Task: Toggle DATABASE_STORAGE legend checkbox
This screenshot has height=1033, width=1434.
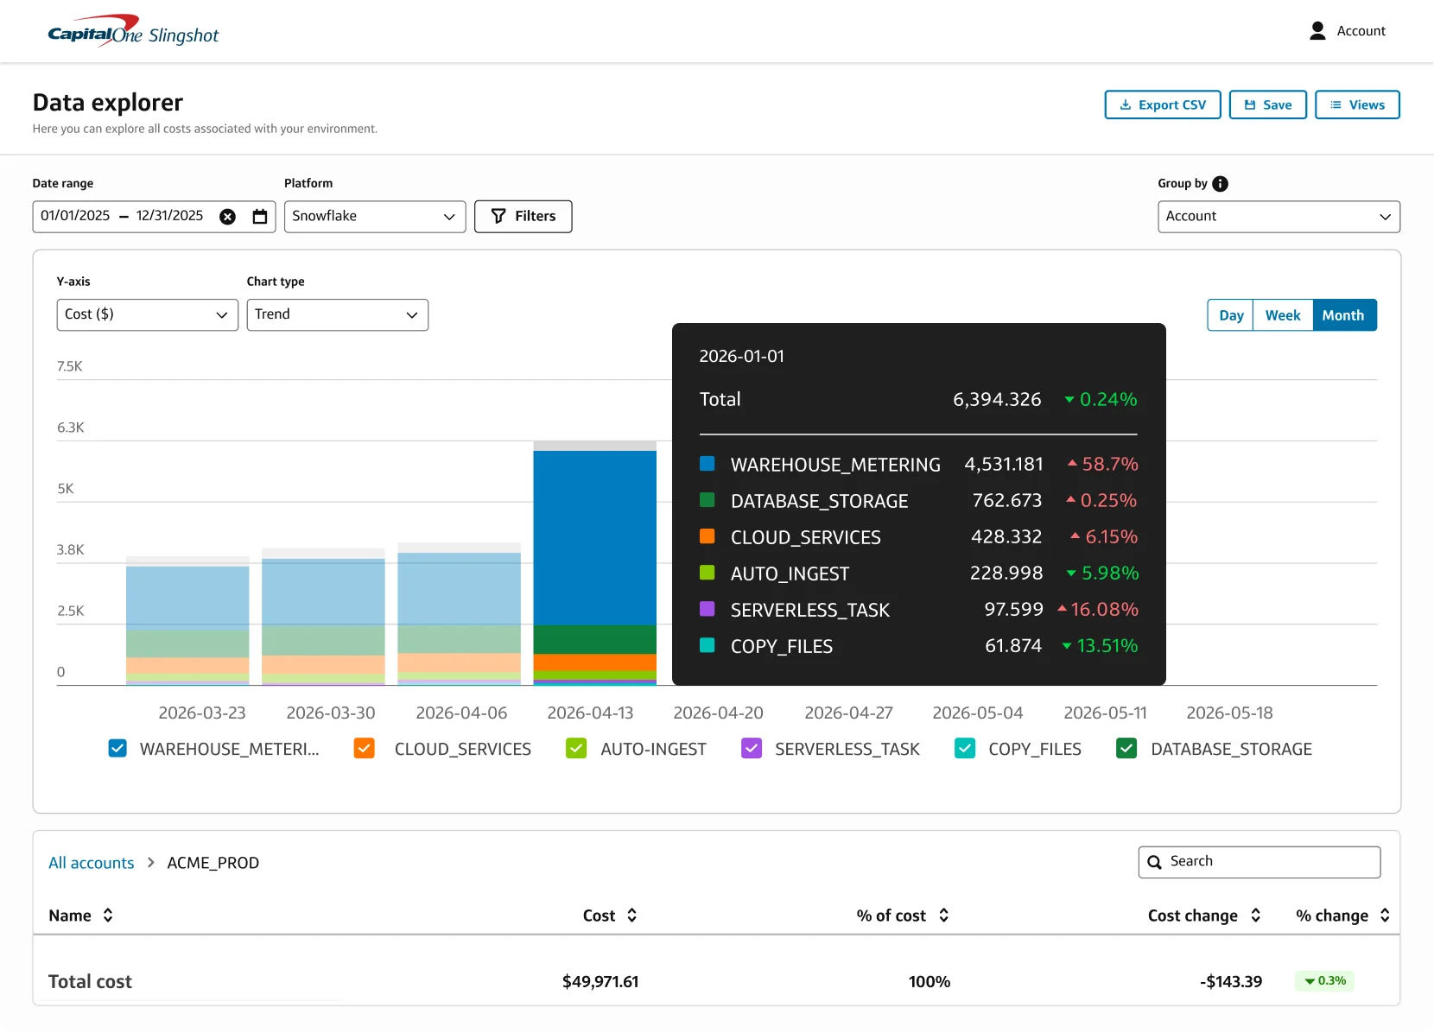Action: pyautogui.click(x=1126, y=748)
